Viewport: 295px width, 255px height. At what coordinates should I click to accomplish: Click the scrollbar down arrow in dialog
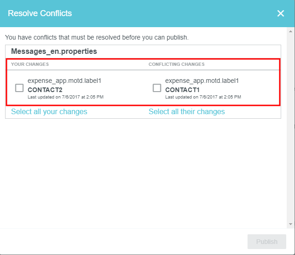pos(290,224)
